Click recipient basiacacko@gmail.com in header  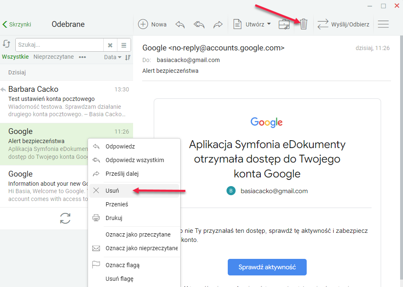[x=188, y=60]
